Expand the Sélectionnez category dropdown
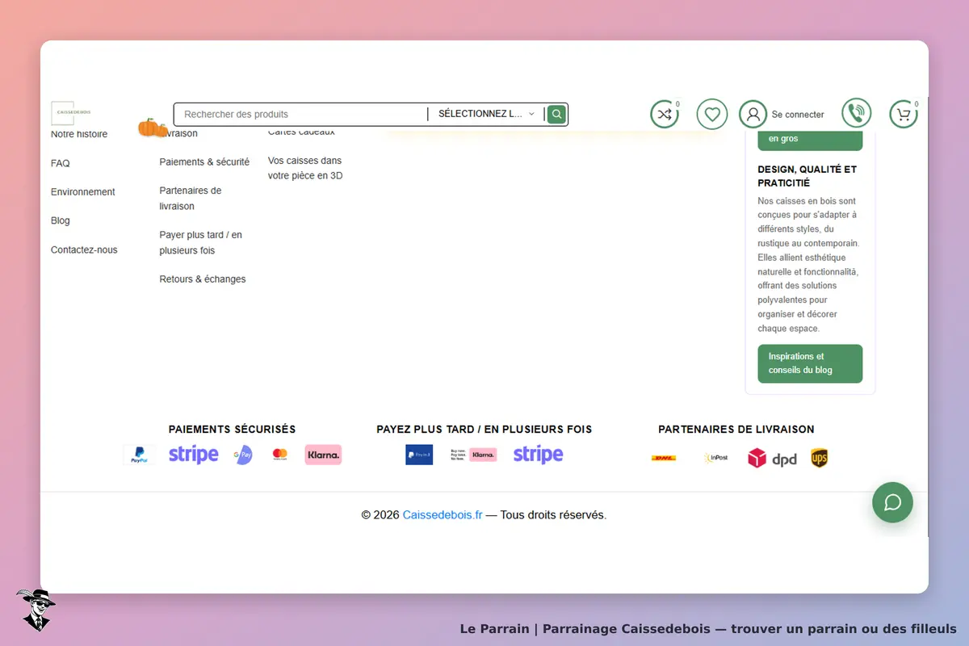Viewport: 969px width, 646px height. click(x=486, y=114)
